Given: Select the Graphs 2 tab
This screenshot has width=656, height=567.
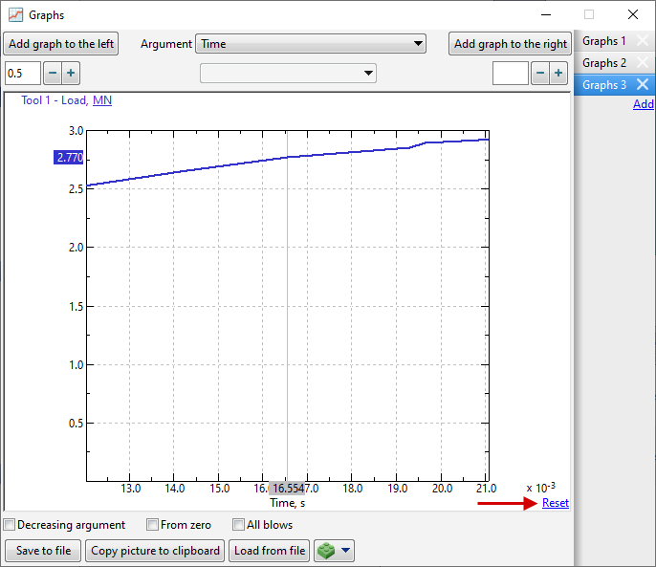Looking at the screenshot, I should pyautogui.click(x=604, y=63).
